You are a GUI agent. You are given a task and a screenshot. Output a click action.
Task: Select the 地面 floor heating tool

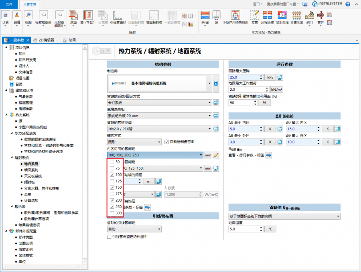tap(73, 17)
